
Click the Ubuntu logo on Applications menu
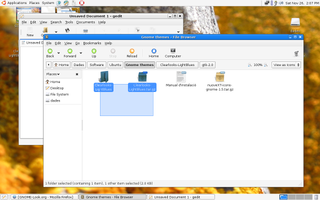(x=3, y=3)
